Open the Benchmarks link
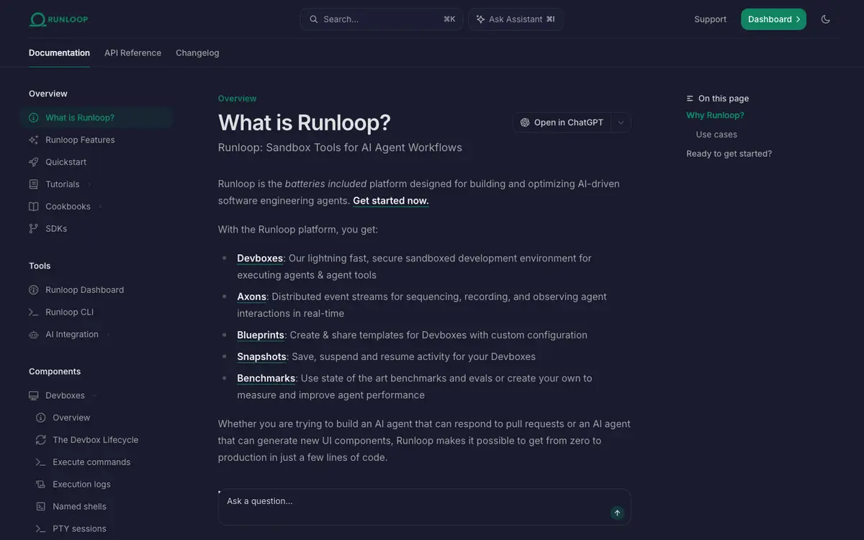Image resolution: width=864 pixels, height=540 pixels. (266, 379)
